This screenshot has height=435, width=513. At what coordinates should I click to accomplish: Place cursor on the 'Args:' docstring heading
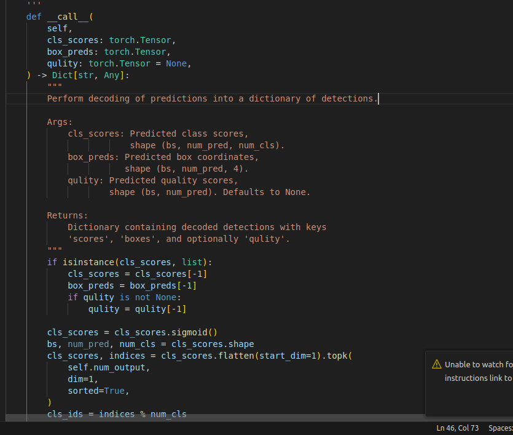point(60,122)
